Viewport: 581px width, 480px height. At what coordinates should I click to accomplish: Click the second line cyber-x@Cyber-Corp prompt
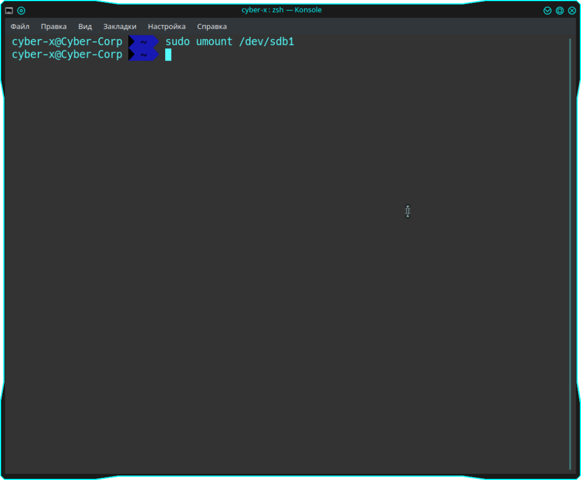[x=67, y=54]
